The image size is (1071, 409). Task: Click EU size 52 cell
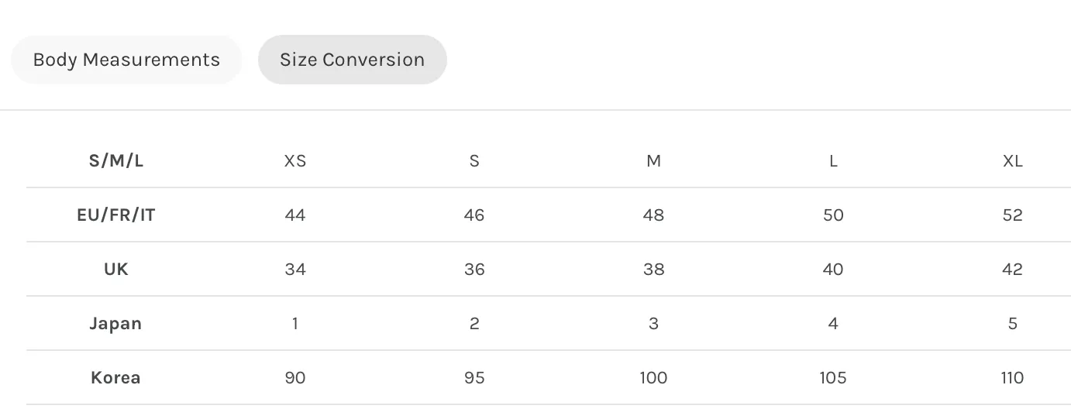coord(1013,215)
